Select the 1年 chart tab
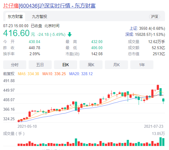 pyautogui.click(x=142, y=65)
